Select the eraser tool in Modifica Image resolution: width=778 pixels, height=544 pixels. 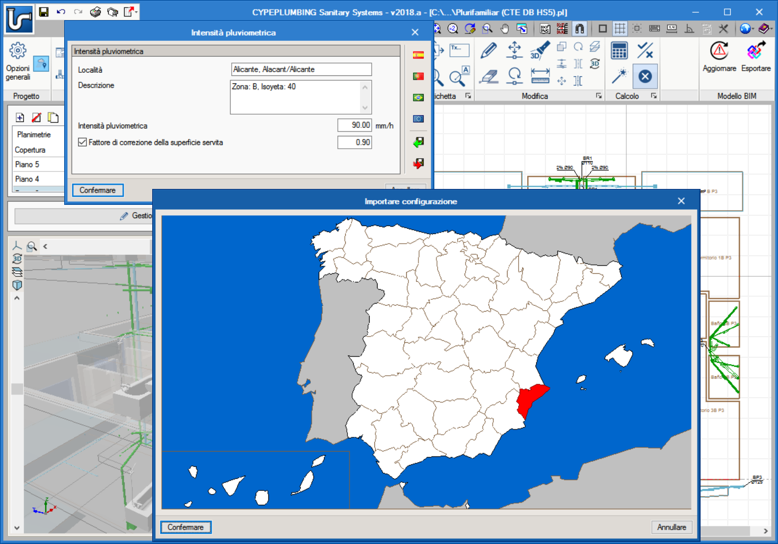(x=488, y=76)
